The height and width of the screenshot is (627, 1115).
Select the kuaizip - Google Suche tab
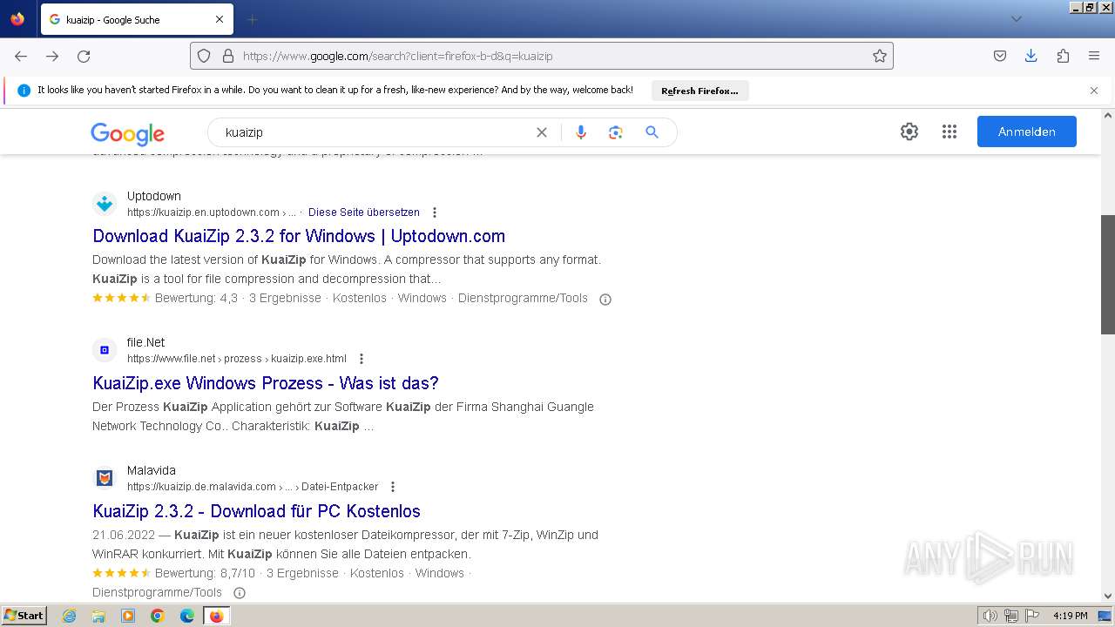click(136, 19)
